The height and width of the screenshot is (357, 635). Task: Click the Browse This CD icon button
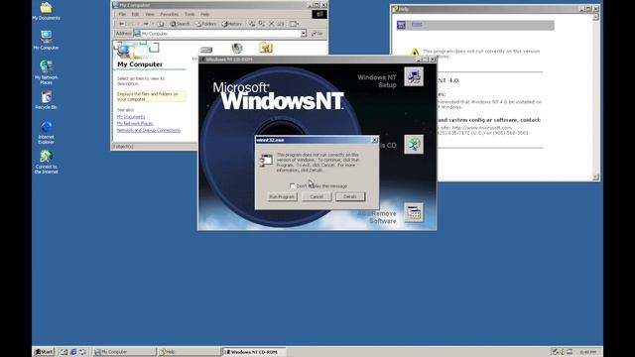point(414,145)
